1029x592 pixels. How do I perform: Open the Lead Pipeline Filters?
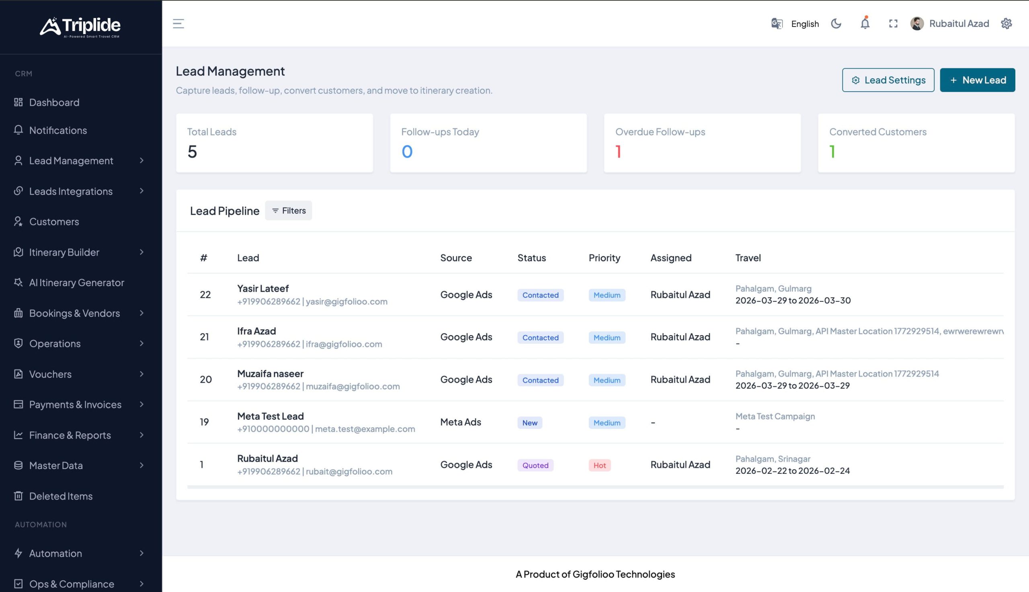click(288, 211)
